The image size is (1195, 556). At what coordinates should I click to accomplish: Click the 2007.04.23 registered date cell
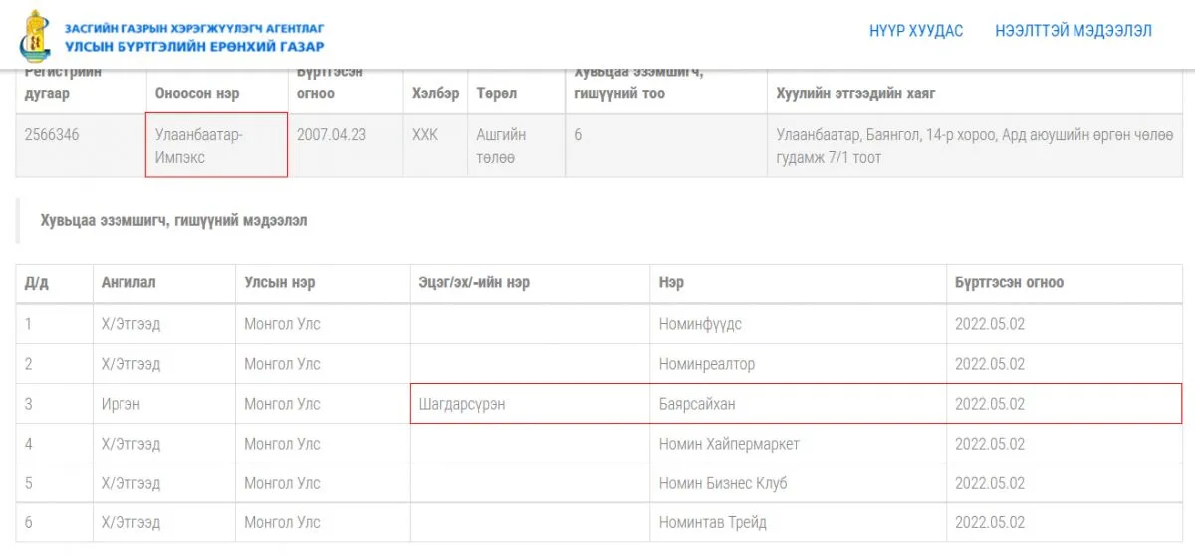347,145
